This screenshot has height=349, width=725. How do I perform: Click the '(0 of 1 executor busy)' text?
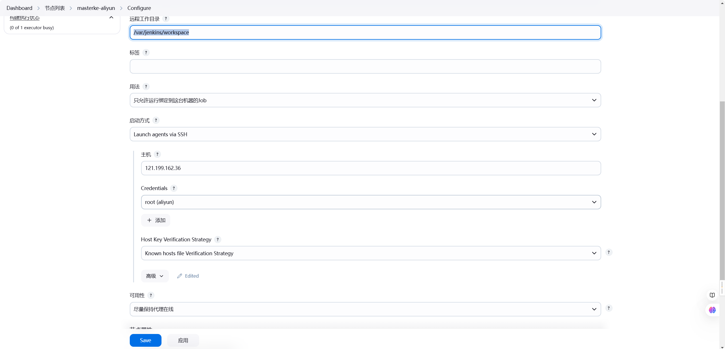coord(32,28)
